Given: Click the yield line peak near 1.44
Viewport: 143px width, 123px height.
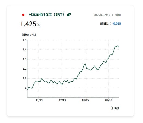Looking at the screenshot, I should tap(118, 46).
